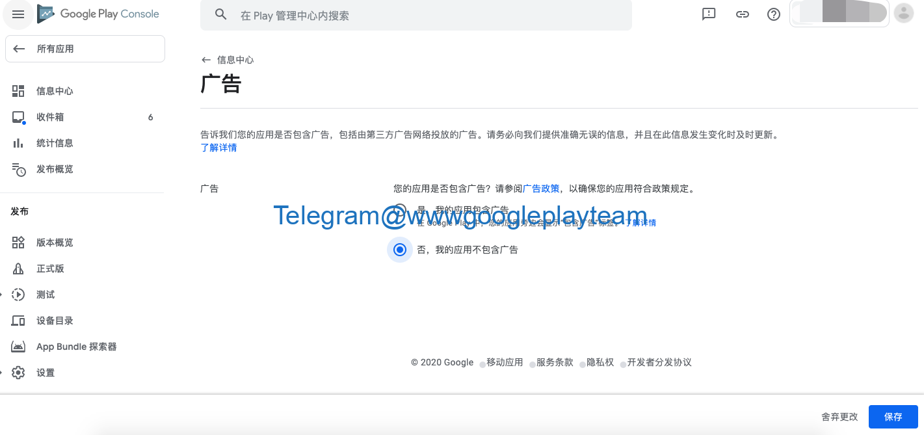This screenshot has height=435, width=924.
Task: Click the search magnifier icon
Action: coord(221,14)
